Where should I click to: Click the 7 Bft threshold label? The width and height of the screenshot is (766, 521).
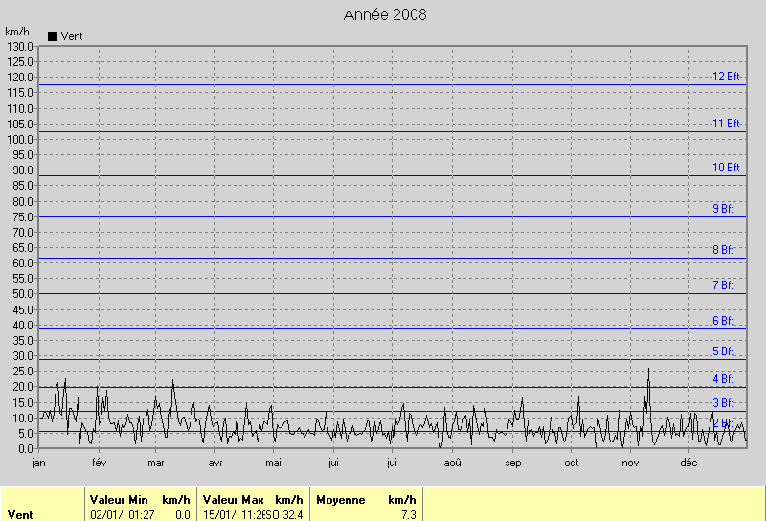coord(723,285)
